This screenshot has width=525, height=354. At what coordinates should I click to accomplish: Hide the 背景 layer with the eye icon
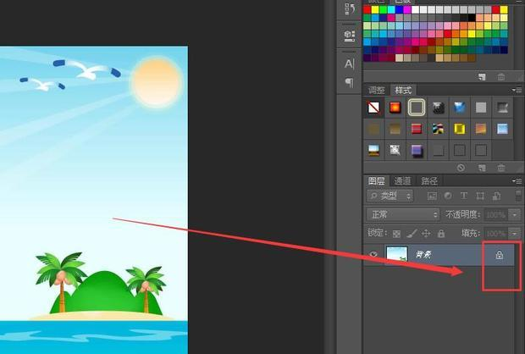point(373,255)
